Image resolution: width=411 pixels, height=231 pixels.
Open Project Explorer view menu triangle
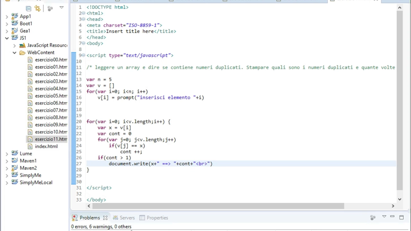click(x=61, y=8)
